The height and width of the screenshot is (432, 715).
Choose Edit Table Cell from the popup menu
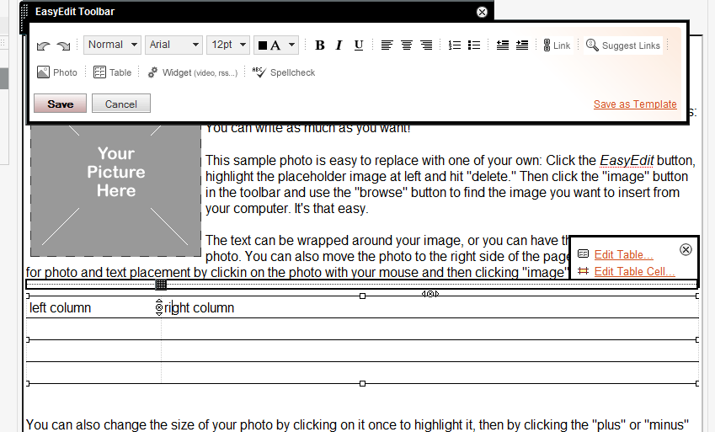point(634,271)
